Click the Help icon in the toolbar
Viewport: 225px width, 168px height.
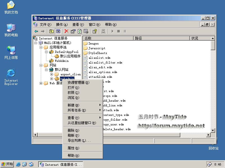click(x=95, y=31)
